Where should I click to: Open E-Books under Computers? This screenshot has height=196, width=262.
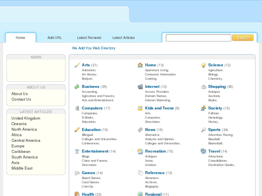click(88, 118)
